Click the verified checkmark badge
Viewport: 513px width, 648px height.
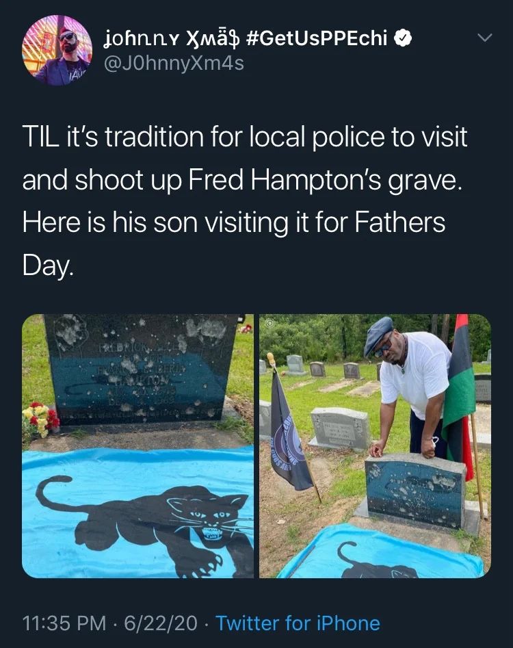point(402,38)
